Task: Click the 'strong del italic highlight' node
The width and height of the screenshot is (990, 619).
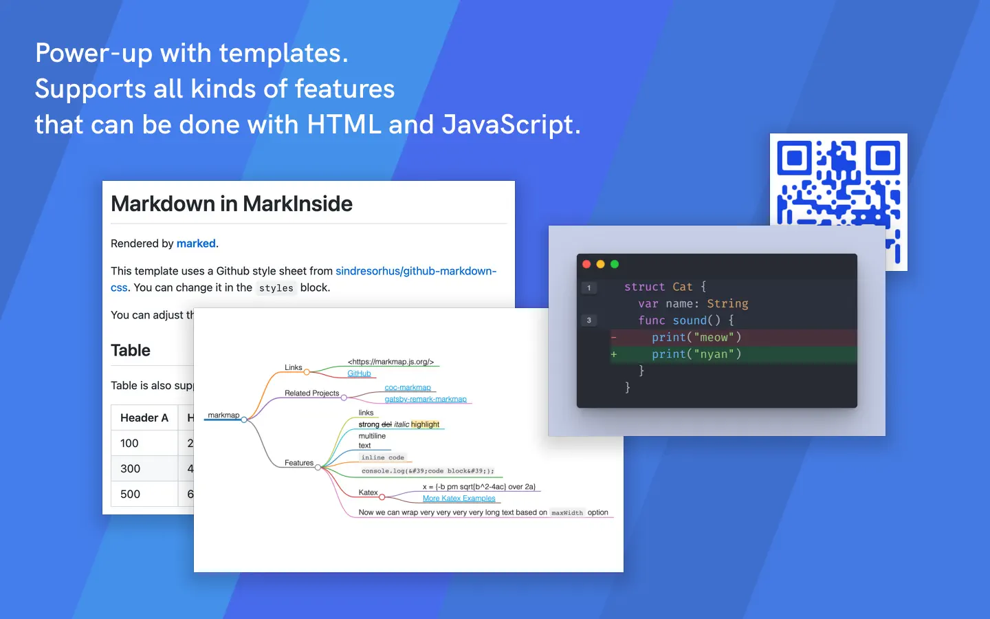Action: click(x=399, y=424)
